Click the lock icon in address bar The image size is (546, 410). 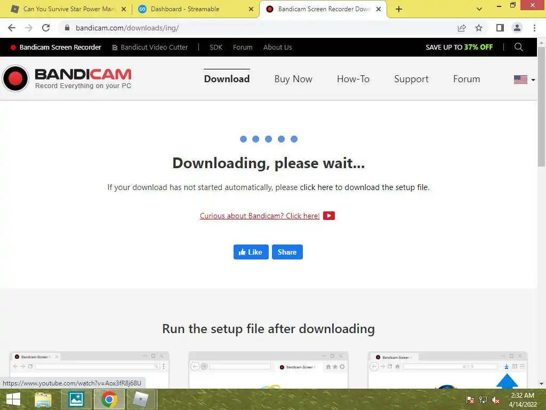[x=67, y=28]
